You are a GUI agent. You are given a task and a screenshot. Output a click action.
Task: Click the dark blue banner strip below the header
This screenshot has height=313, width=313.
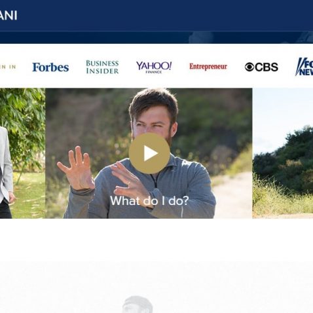pos(156,37)
